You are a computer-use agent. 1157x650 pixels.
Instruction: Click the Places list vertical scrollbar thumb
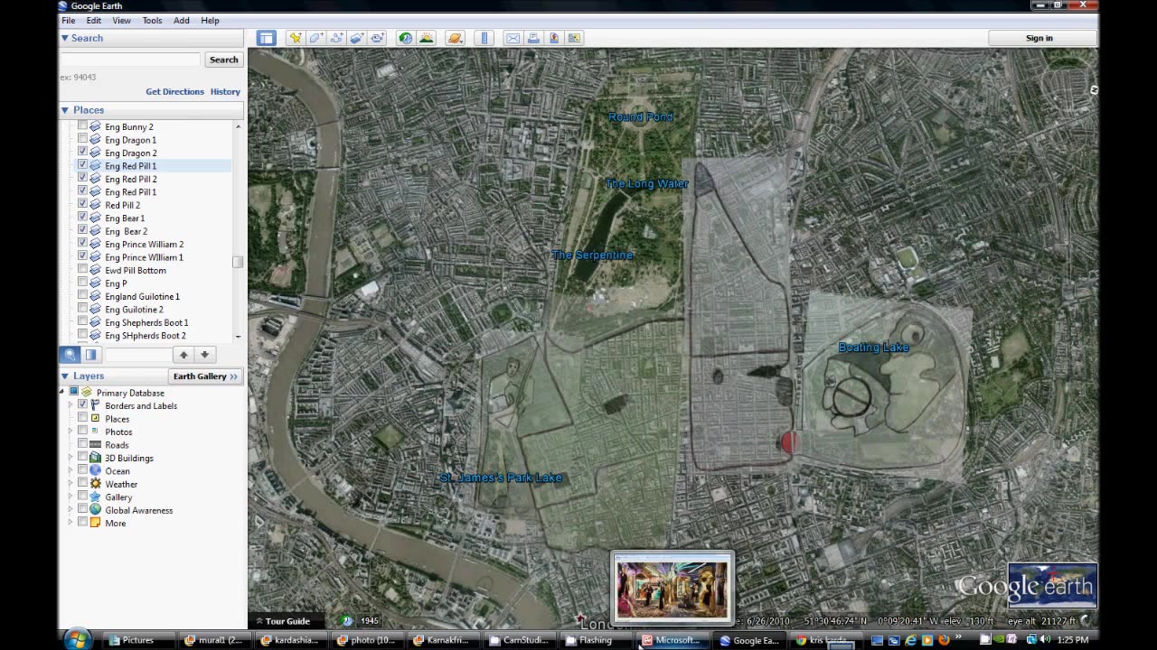click(x=238, y=262)
